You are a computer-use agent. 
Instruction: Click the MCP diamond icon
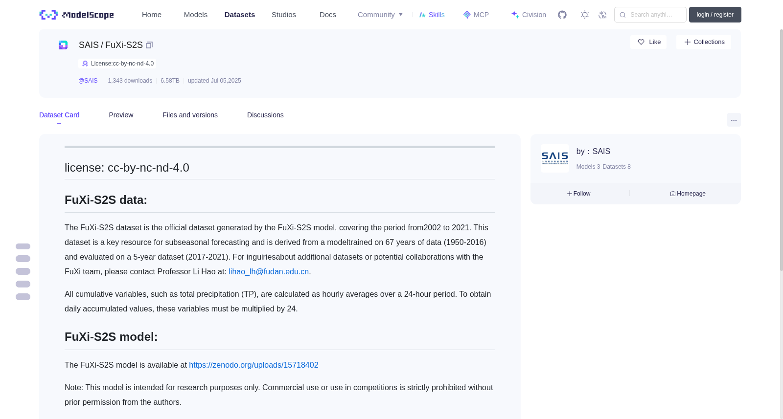point(467,15)
